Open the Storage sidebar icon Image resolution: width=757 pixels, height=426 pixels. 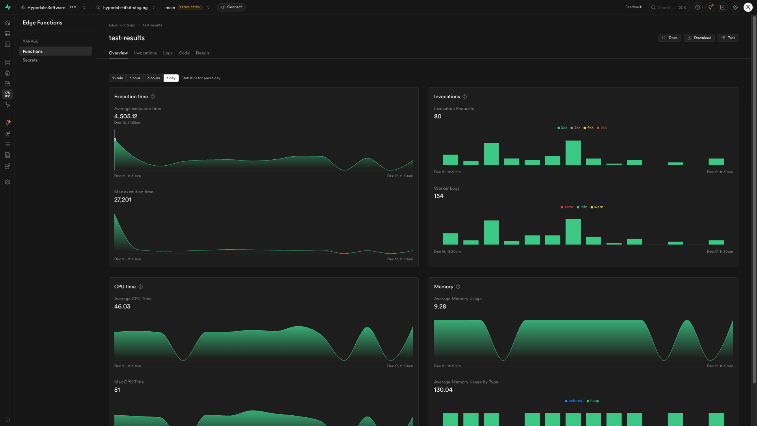(x=7, y=84)
